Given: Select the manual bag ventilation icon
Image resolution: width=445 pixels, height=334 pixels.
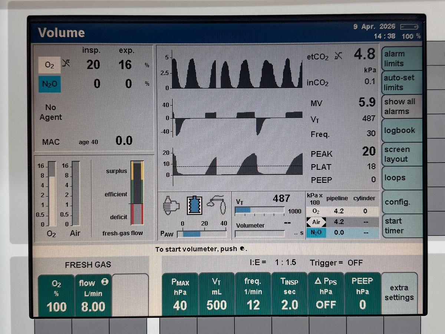Looking at the screenshot, I should pyautogui.click(x=171, y=204).
